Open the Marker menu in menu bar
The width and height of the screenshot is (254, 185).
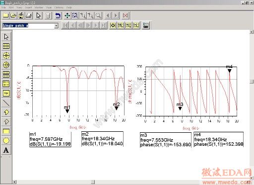39,7
